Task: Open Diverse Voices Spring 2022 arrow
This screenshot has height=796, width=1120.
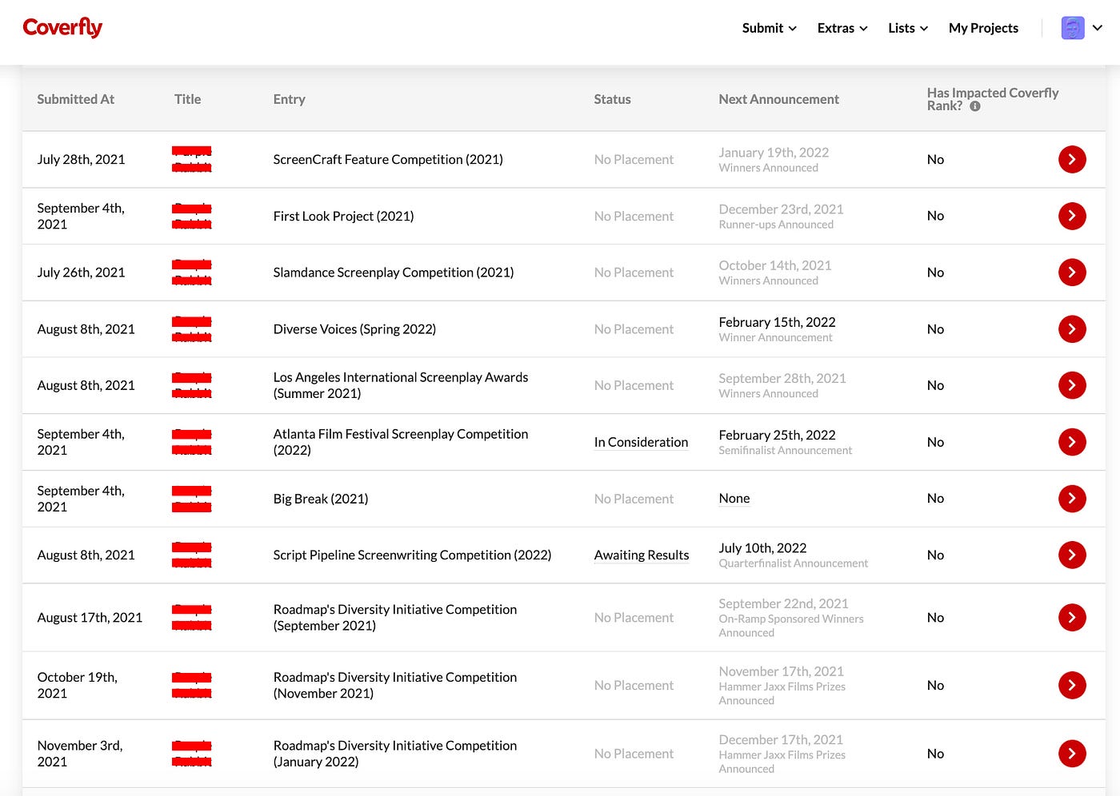Action: click(x=1072, y=328)
